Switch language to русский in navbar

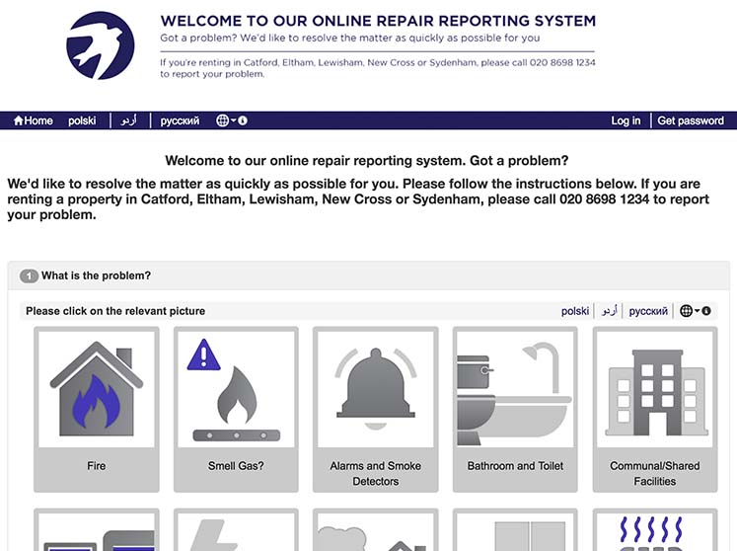coord(180,120)
